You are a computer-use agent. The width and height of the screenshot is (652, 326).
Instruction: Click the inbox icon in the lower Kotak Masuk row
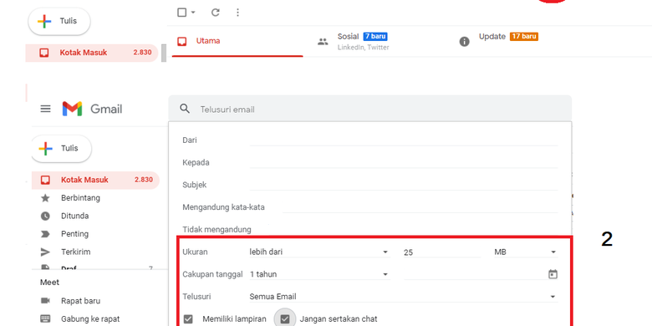coord(45,180)
